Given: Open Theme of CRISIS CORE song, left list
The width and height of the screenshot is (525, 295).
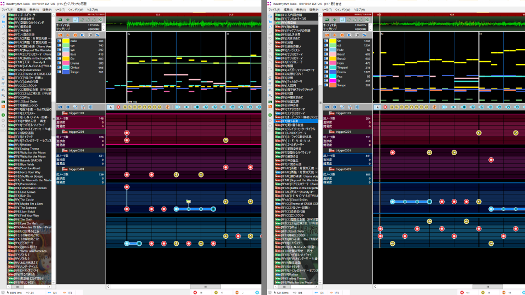Looking at the screenshot, I should [x=30, y=74].
